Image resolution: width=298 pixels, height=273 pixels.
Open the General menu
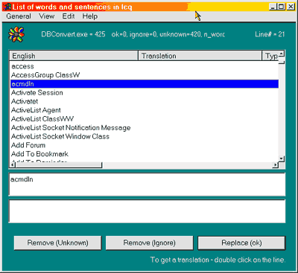coord(19,16)
